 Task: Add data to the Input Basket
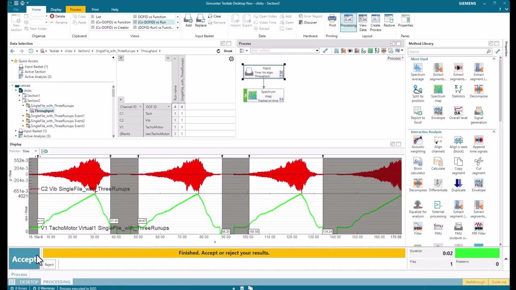188,21
